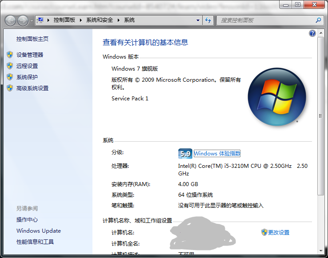Open 操作中心 link under 另请参阅
The height and width of the screenshot is (258, 328).
pos(27,220)
